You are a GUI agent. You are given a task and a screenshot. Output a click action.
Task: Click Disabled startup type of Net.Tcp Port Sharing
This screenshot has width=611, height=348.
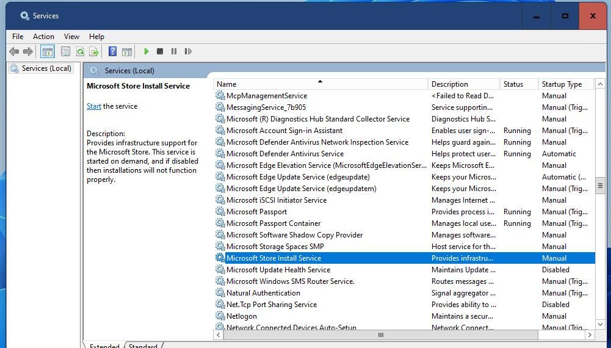(555, 305)
